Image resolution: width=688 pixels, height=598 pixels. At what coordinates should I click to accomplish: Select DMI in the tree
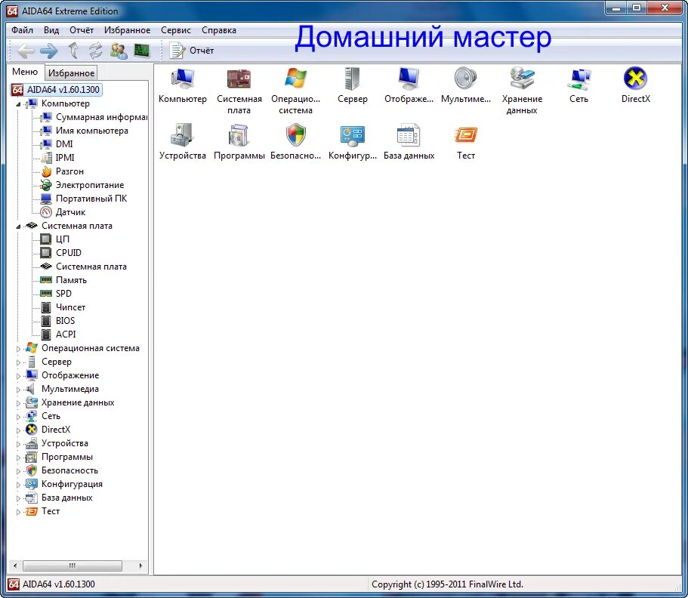(64, 144)
